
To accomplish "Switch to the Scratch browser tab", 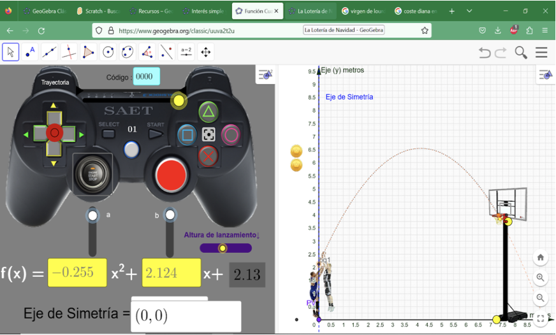I will 97,11.
